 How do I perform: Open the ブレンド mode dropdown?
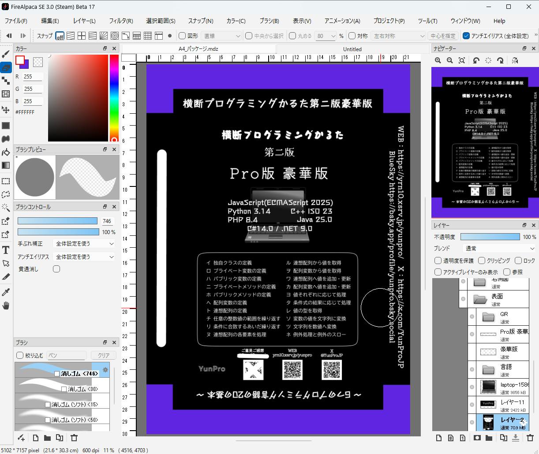click(x=499, y=249)
